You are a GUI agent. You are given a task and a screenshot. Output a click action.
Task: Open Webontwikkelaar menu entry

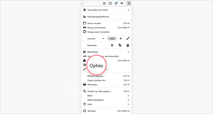coord(106,100)
